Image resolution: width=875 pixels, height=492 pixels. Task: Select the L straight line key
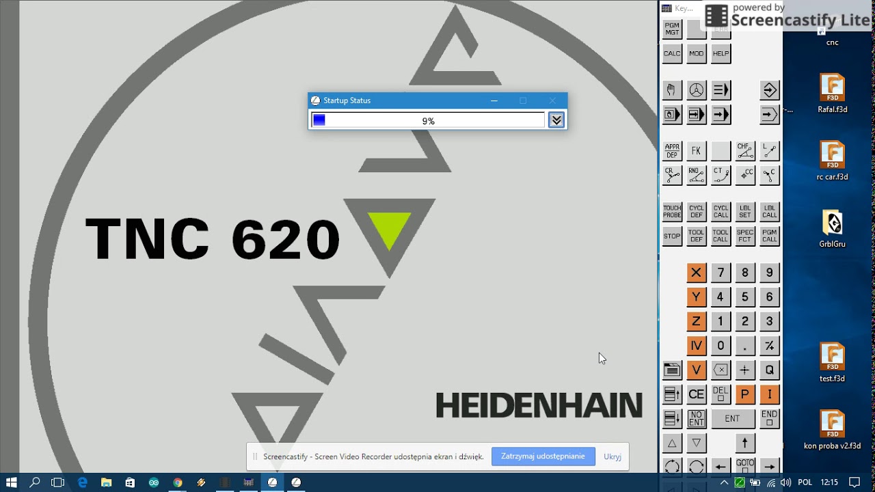pyautogui.click(x=770, y=151)
